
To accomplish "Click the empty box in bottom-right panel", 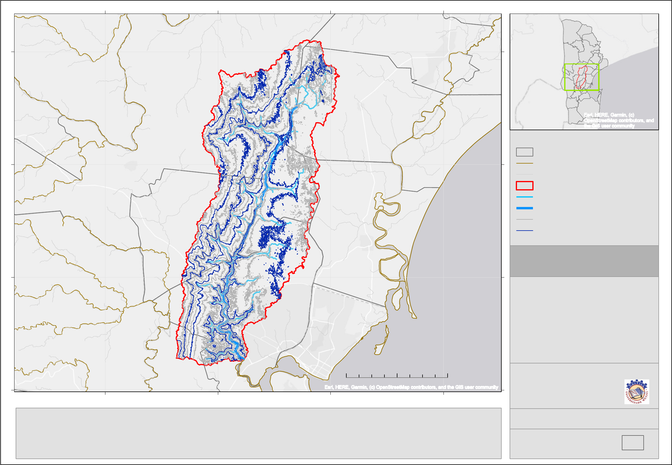I will [x=632, y=443].
